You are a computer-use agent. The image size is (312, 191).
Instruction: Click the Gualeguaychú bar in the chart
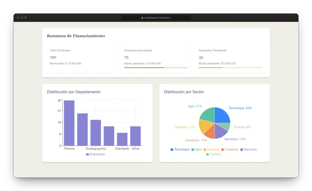pos(96,133)
